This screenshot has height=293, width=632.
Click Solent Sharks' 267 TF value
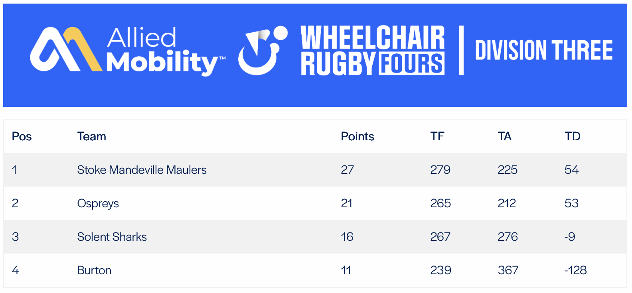click(440, 237)
